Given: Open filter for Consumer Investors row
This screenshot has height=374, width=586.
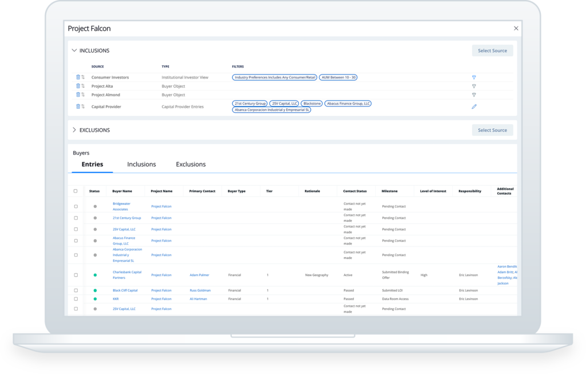Looking at the screenshot, I should [x=474, y=77].
